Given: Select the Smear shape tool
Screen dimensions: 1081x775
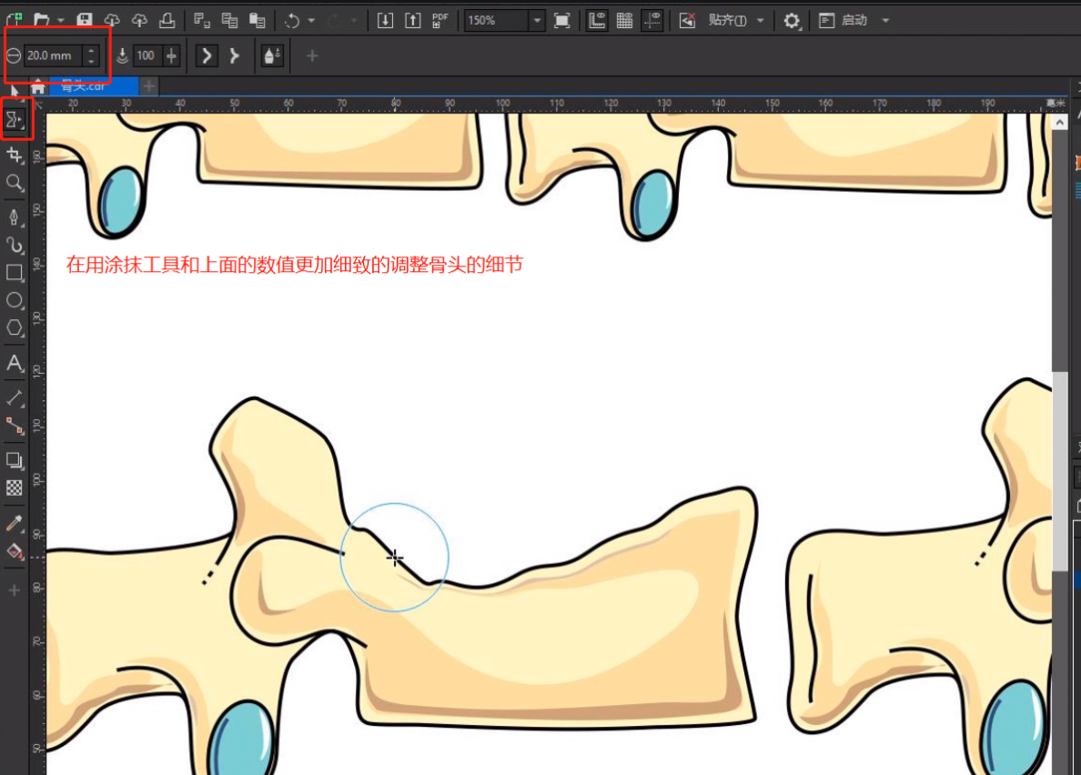Looking at the screenshot, I should pos(15,121).
